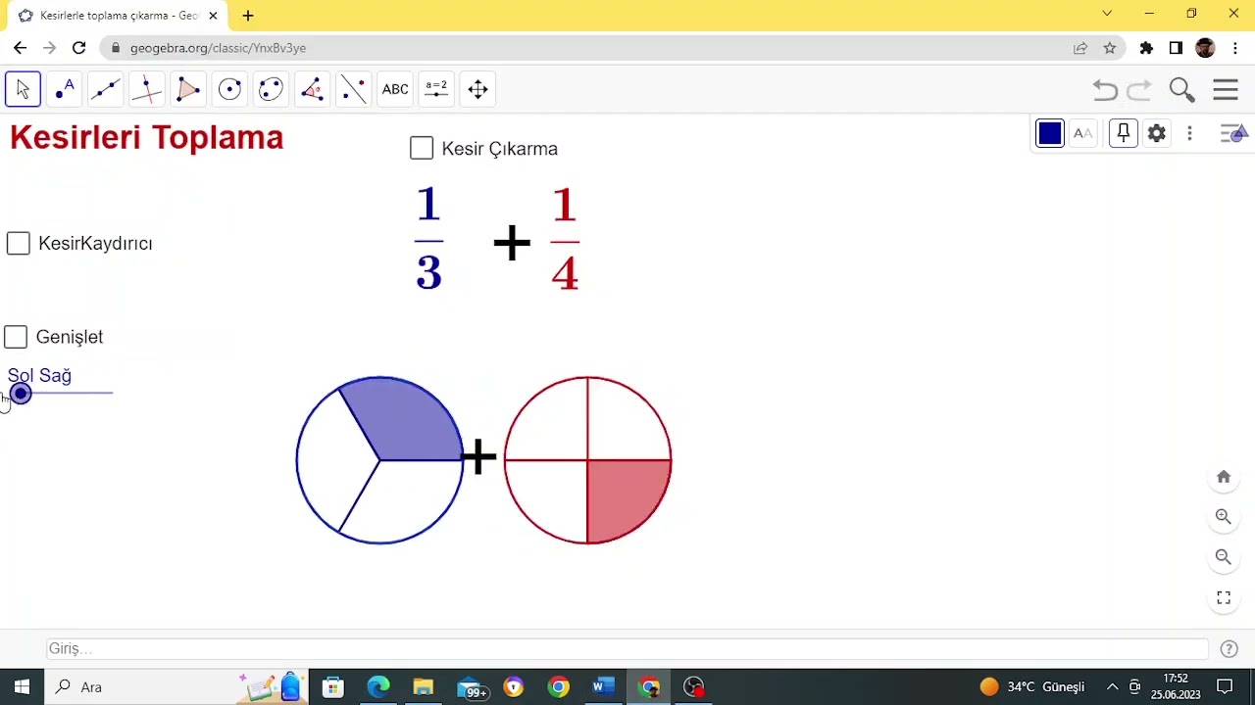Open a new Chrome tab
The width and height of the screenshot is (1255, 705).
click(248, 16)
